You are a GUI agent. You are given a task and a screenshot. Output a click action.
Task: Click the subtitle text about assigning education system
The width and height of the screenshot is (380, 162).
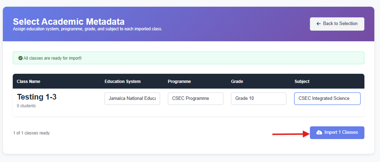tap(87, 29)
